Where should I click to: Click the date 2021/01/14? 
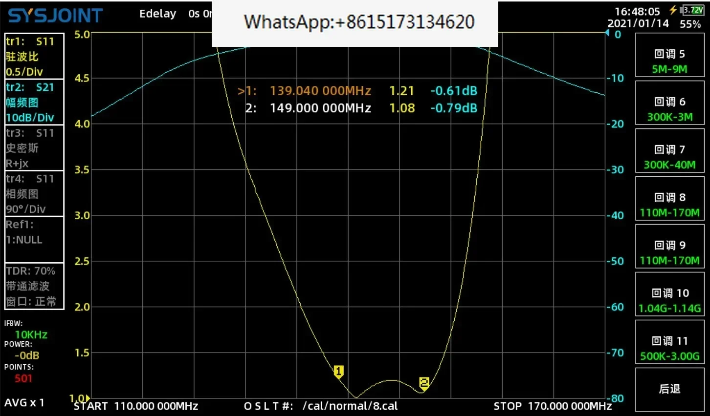click(x=638, y=23)
